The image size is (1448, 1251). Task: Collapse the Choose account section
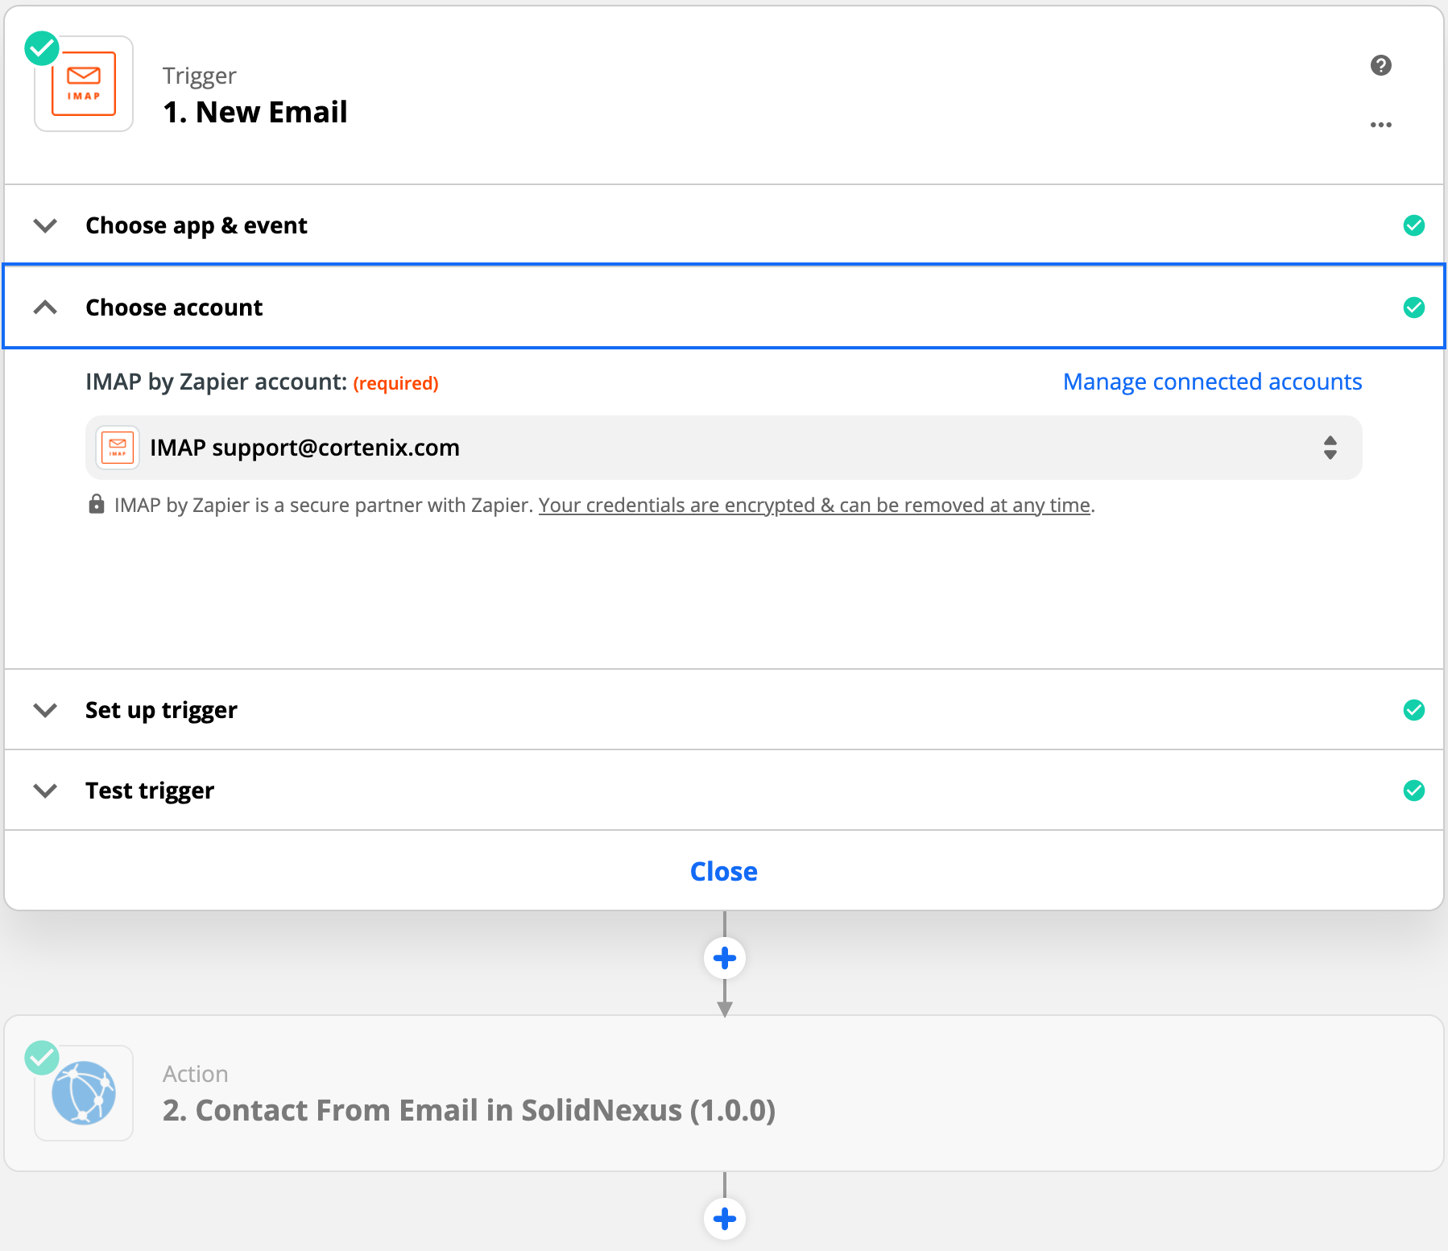(x=45, y=308)
